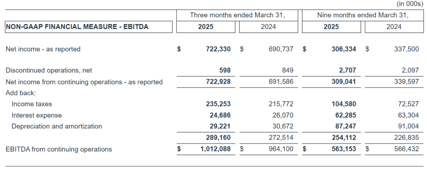The image size is (427, 171).
Task: Click the income taxes value 235,253
Action: coord(218,104)
